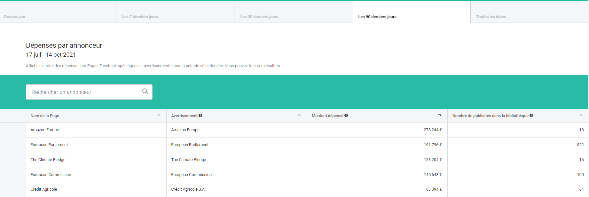Click Nombre de publicités dans la bibliothèque header

click(x=490, y=116)
